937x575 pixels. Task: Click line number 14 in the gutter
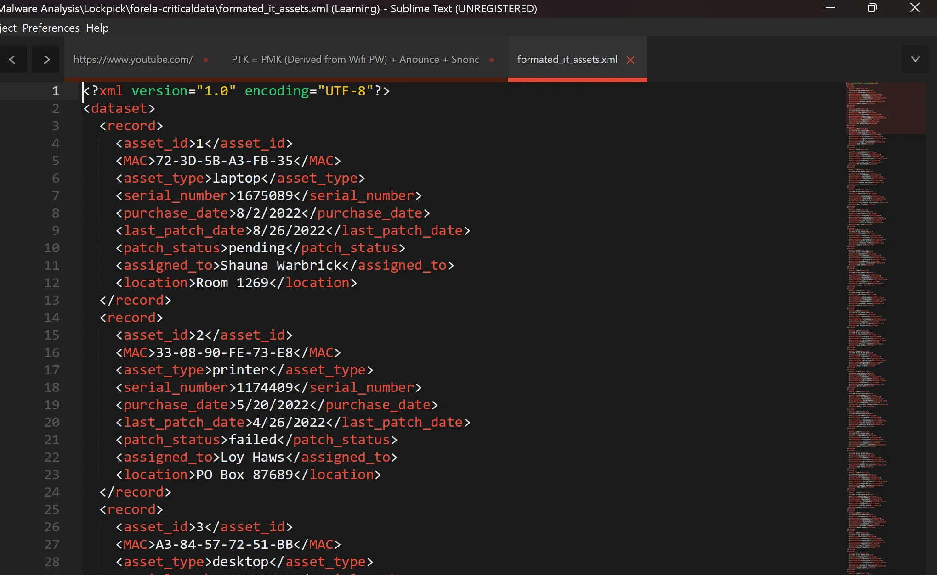pyautogui.click(x=51, y=318)
